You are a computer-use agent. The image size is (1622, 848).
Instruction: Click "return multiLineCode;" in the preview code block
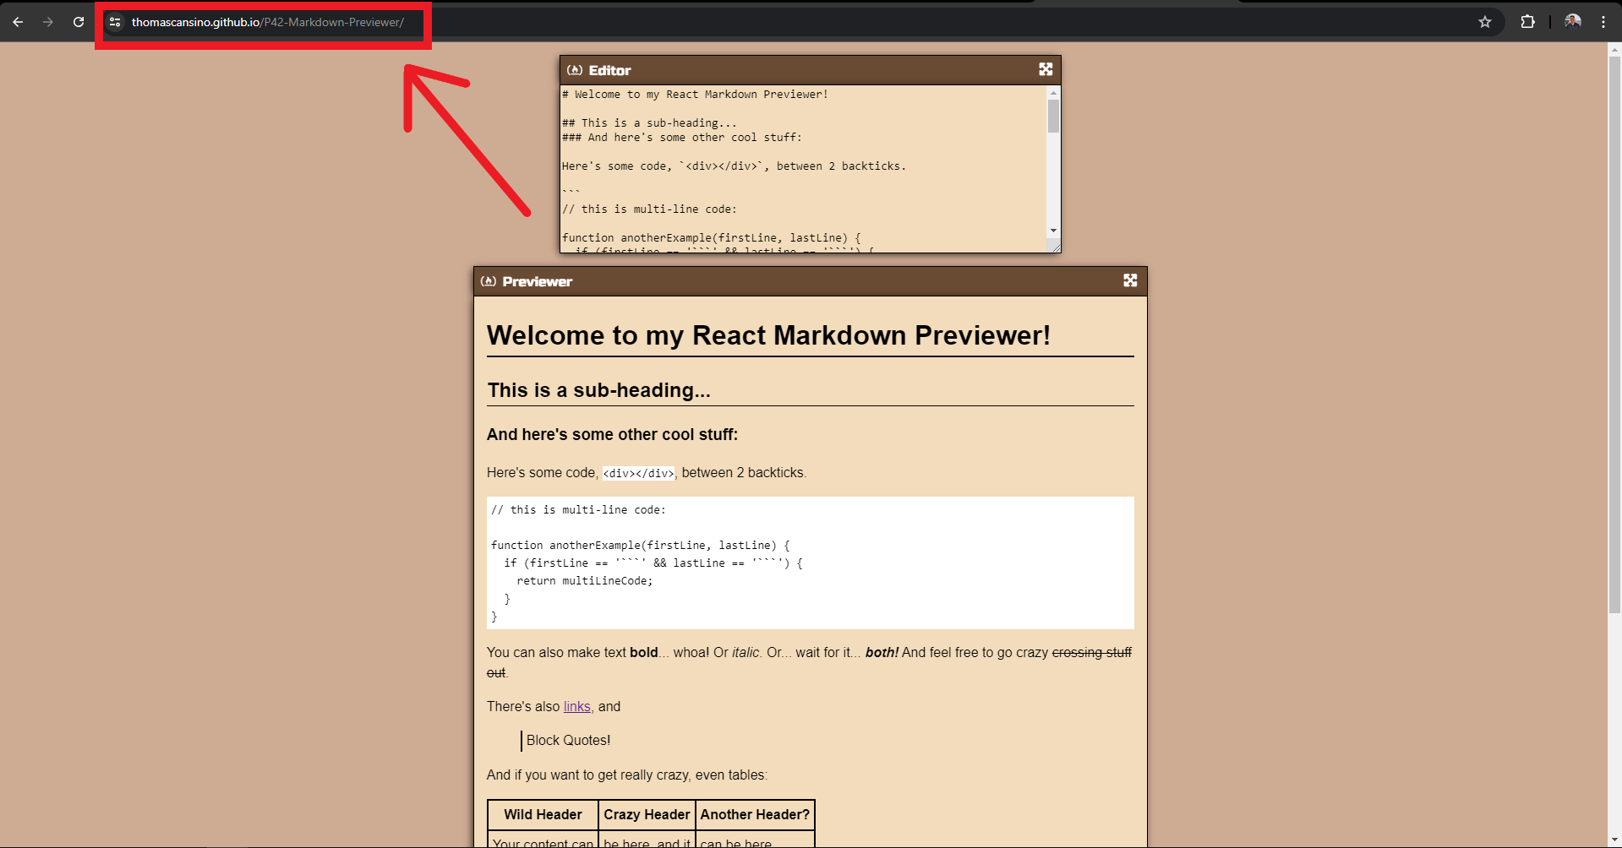click(585, 581)
